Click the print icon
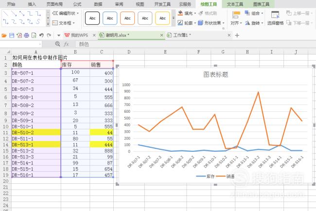 pos(26,35)
